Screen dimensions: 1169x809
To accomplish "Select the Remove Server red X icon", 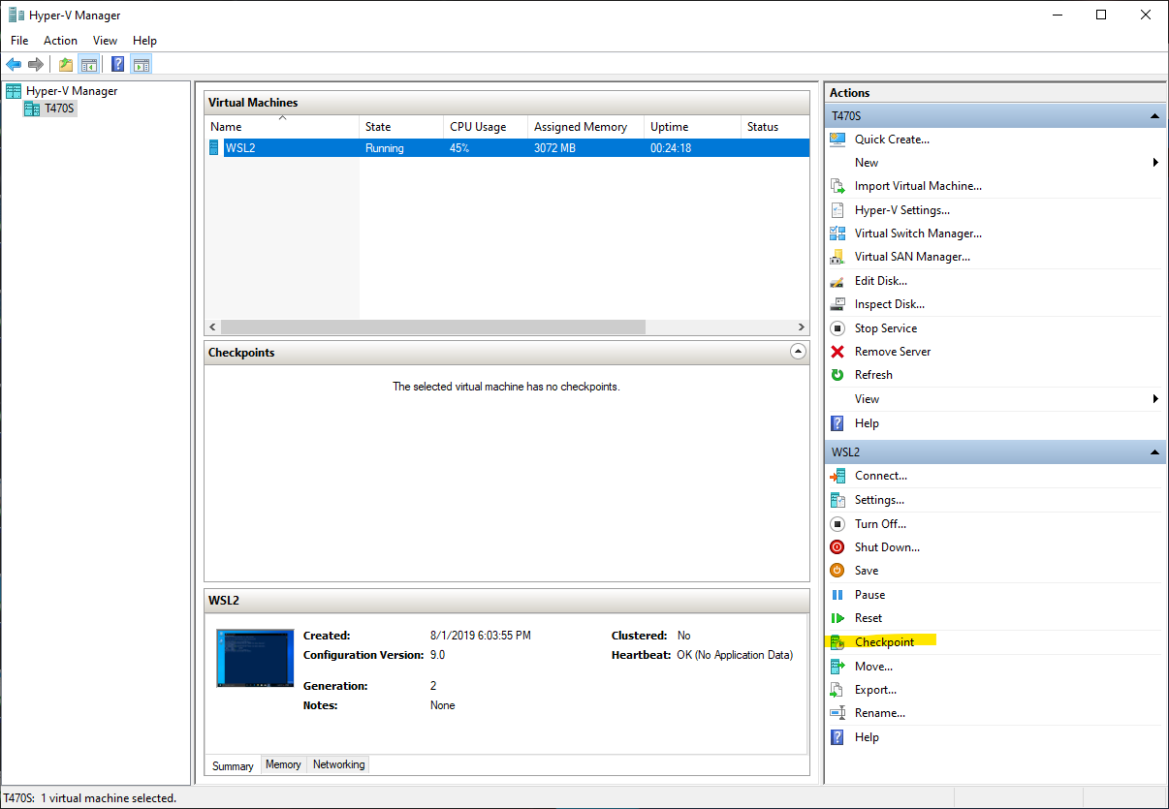I will tap(837, 352).
